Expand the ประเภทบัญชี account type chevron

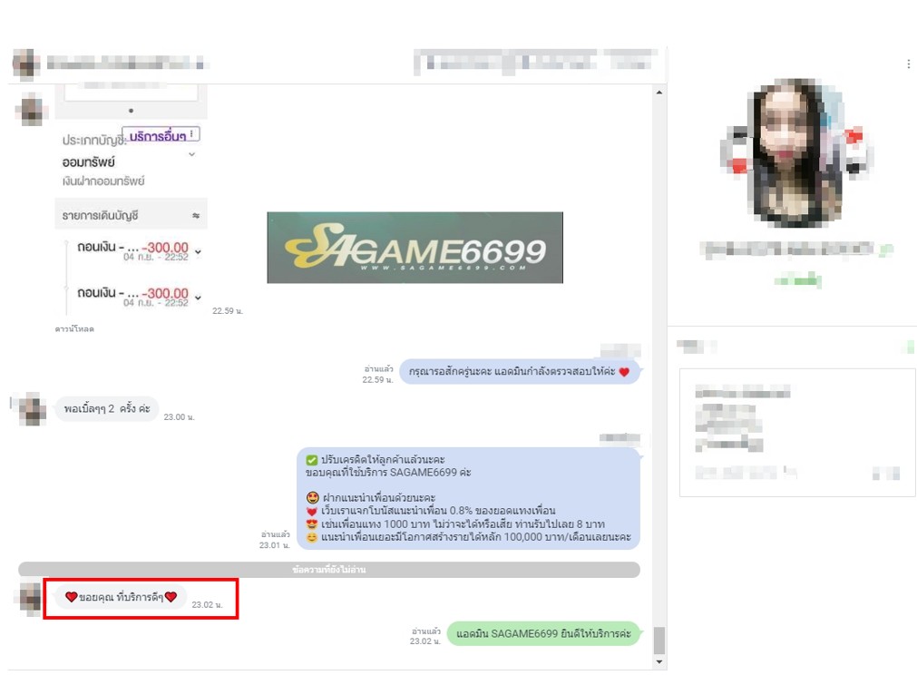[x=191, y=155]
